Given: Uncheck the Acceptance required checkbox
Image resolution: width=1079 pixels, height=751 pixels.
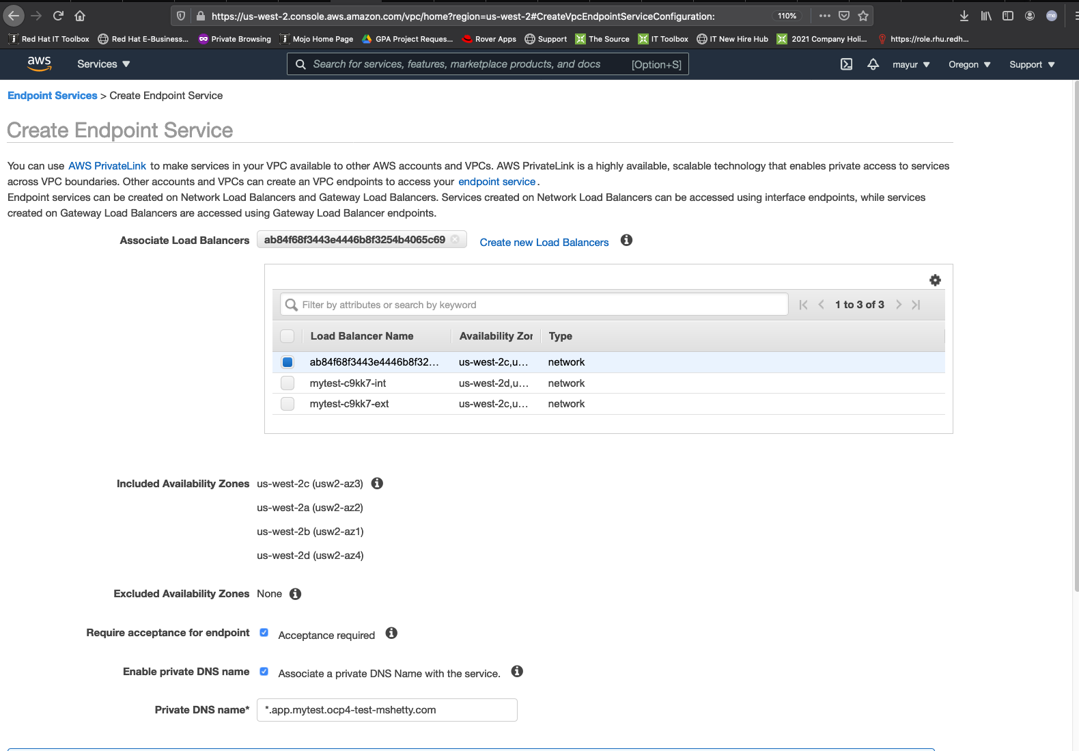Looking at the screenshot, I should 264,633.
